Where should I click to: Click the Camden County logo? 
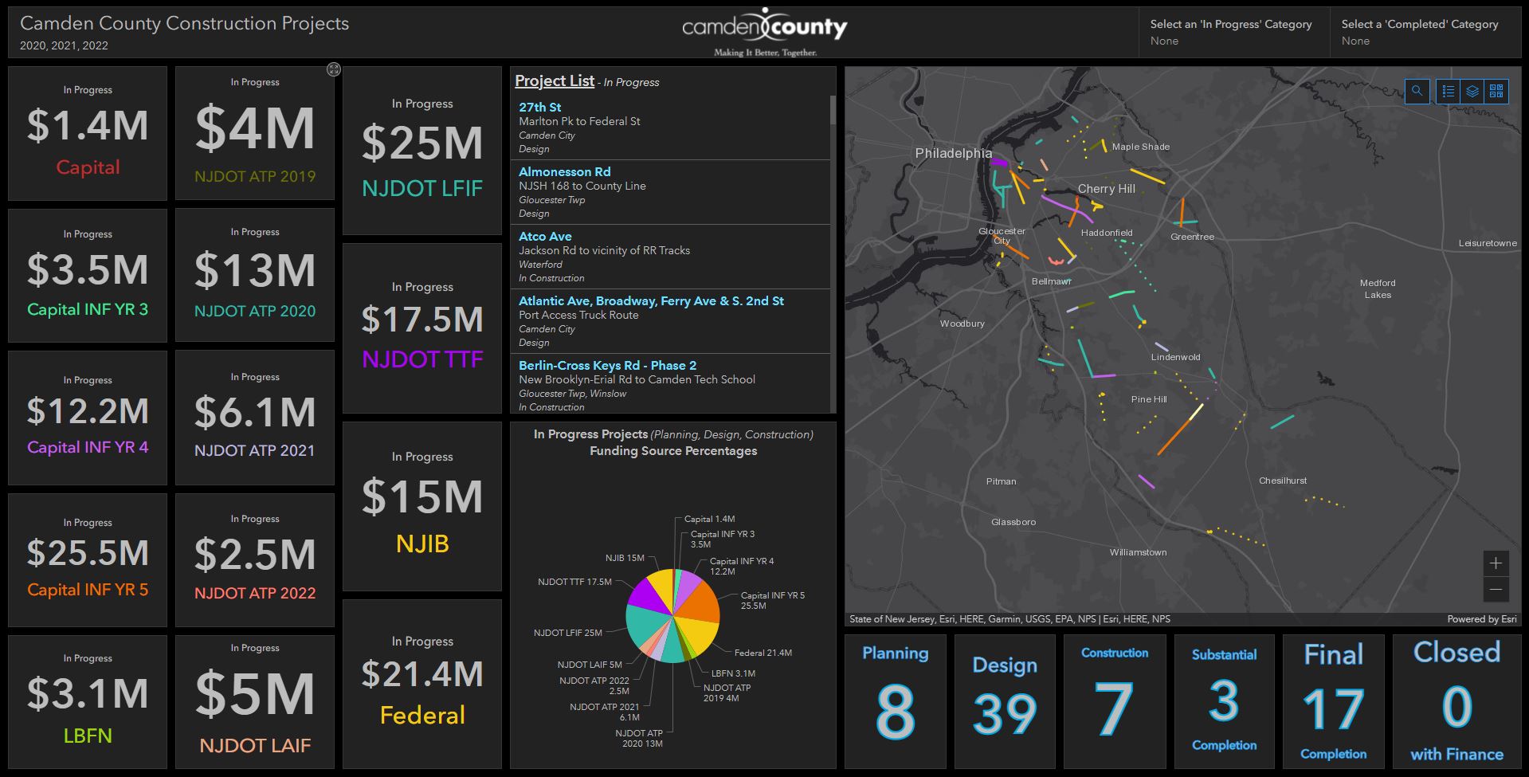(765, 33)
